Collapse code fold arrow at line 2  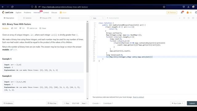pyautogui.click(x=96, y=25)
